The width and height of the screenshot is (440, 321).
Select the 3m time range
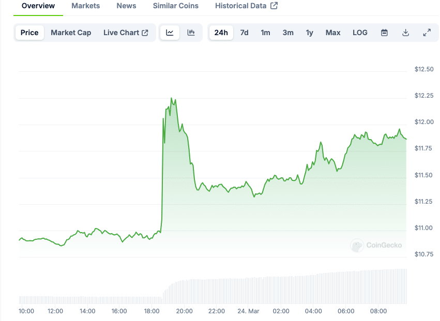(x=288, y=33)
